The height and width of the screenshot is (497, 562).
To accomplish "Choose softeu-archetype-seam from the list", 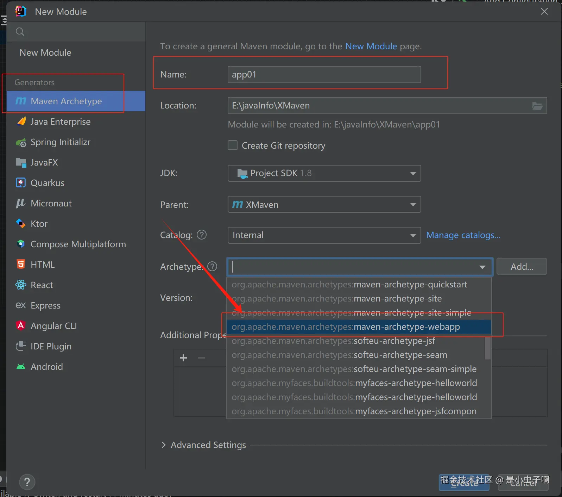I will click(x=355, y=355).
